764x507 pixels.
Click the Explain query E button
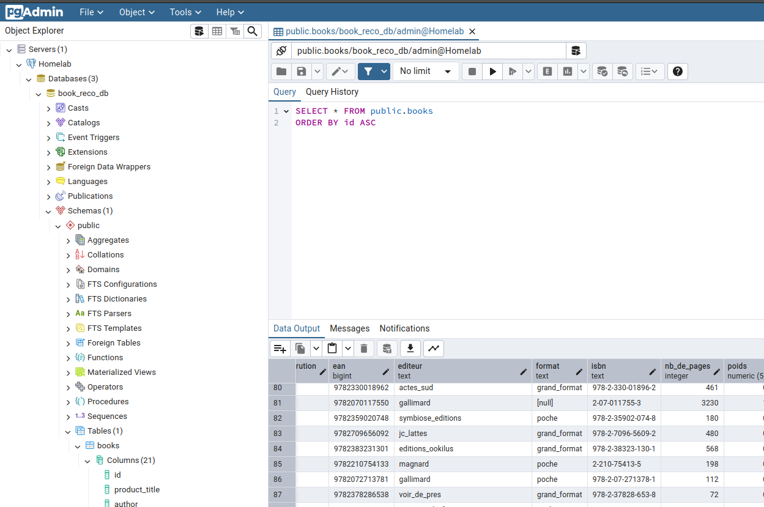coord(547,72)
